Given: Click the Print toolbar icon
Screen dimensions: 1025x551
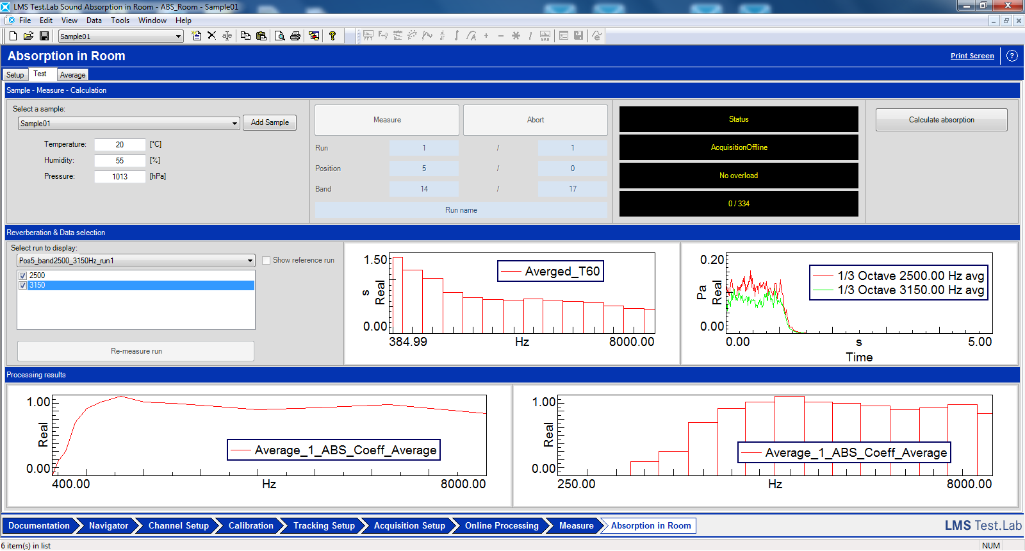Looking at the screenshot, I should [x=295, y=36].
